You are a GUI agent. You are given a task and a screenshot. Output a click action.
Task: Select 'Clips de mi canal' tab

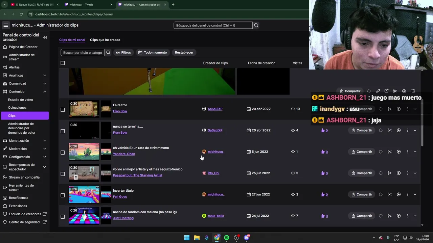coord(72,40)
